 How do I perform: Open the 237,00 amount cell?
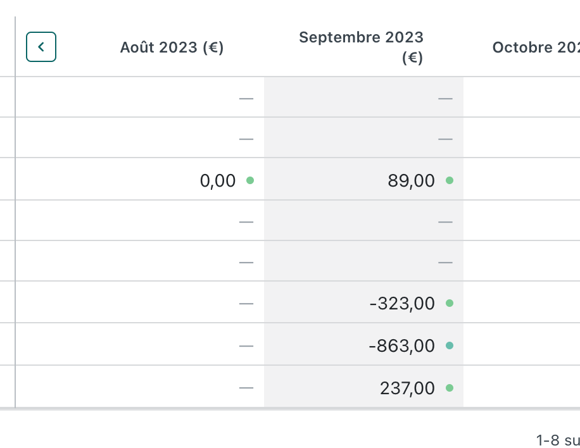(x=407, y=388)
